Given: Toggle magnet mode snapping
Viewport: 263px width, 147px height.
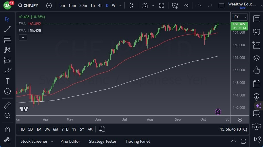Looking at the screenshot, I should pos(7,129).
